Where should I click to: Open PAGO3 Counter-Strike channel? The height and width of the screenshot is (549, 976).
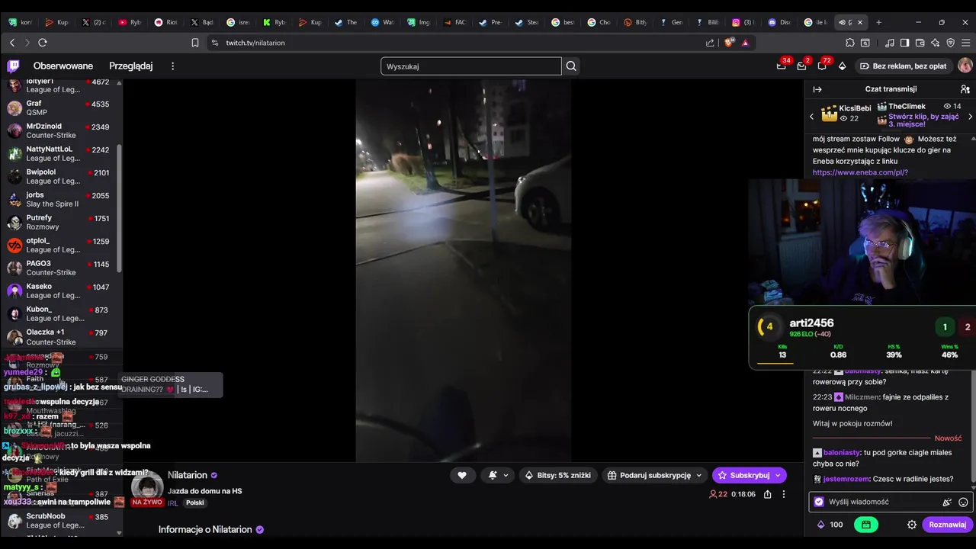pos(61,268)
